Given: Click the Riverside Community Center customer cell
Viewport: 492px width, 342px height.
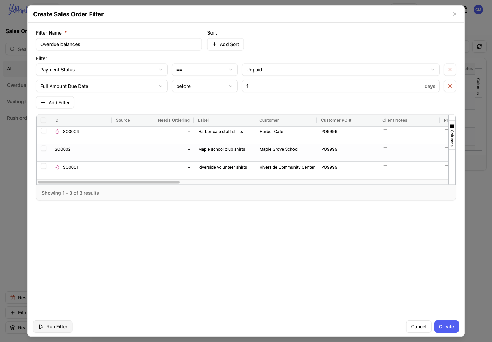Looking at the screenshot, I should (x=287, y=167).
